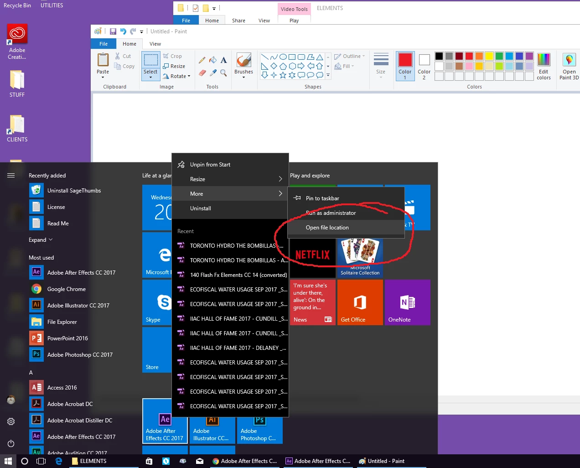
Task: Open Microsoft Edge from the taskbar
Action: tap(59, 461)
